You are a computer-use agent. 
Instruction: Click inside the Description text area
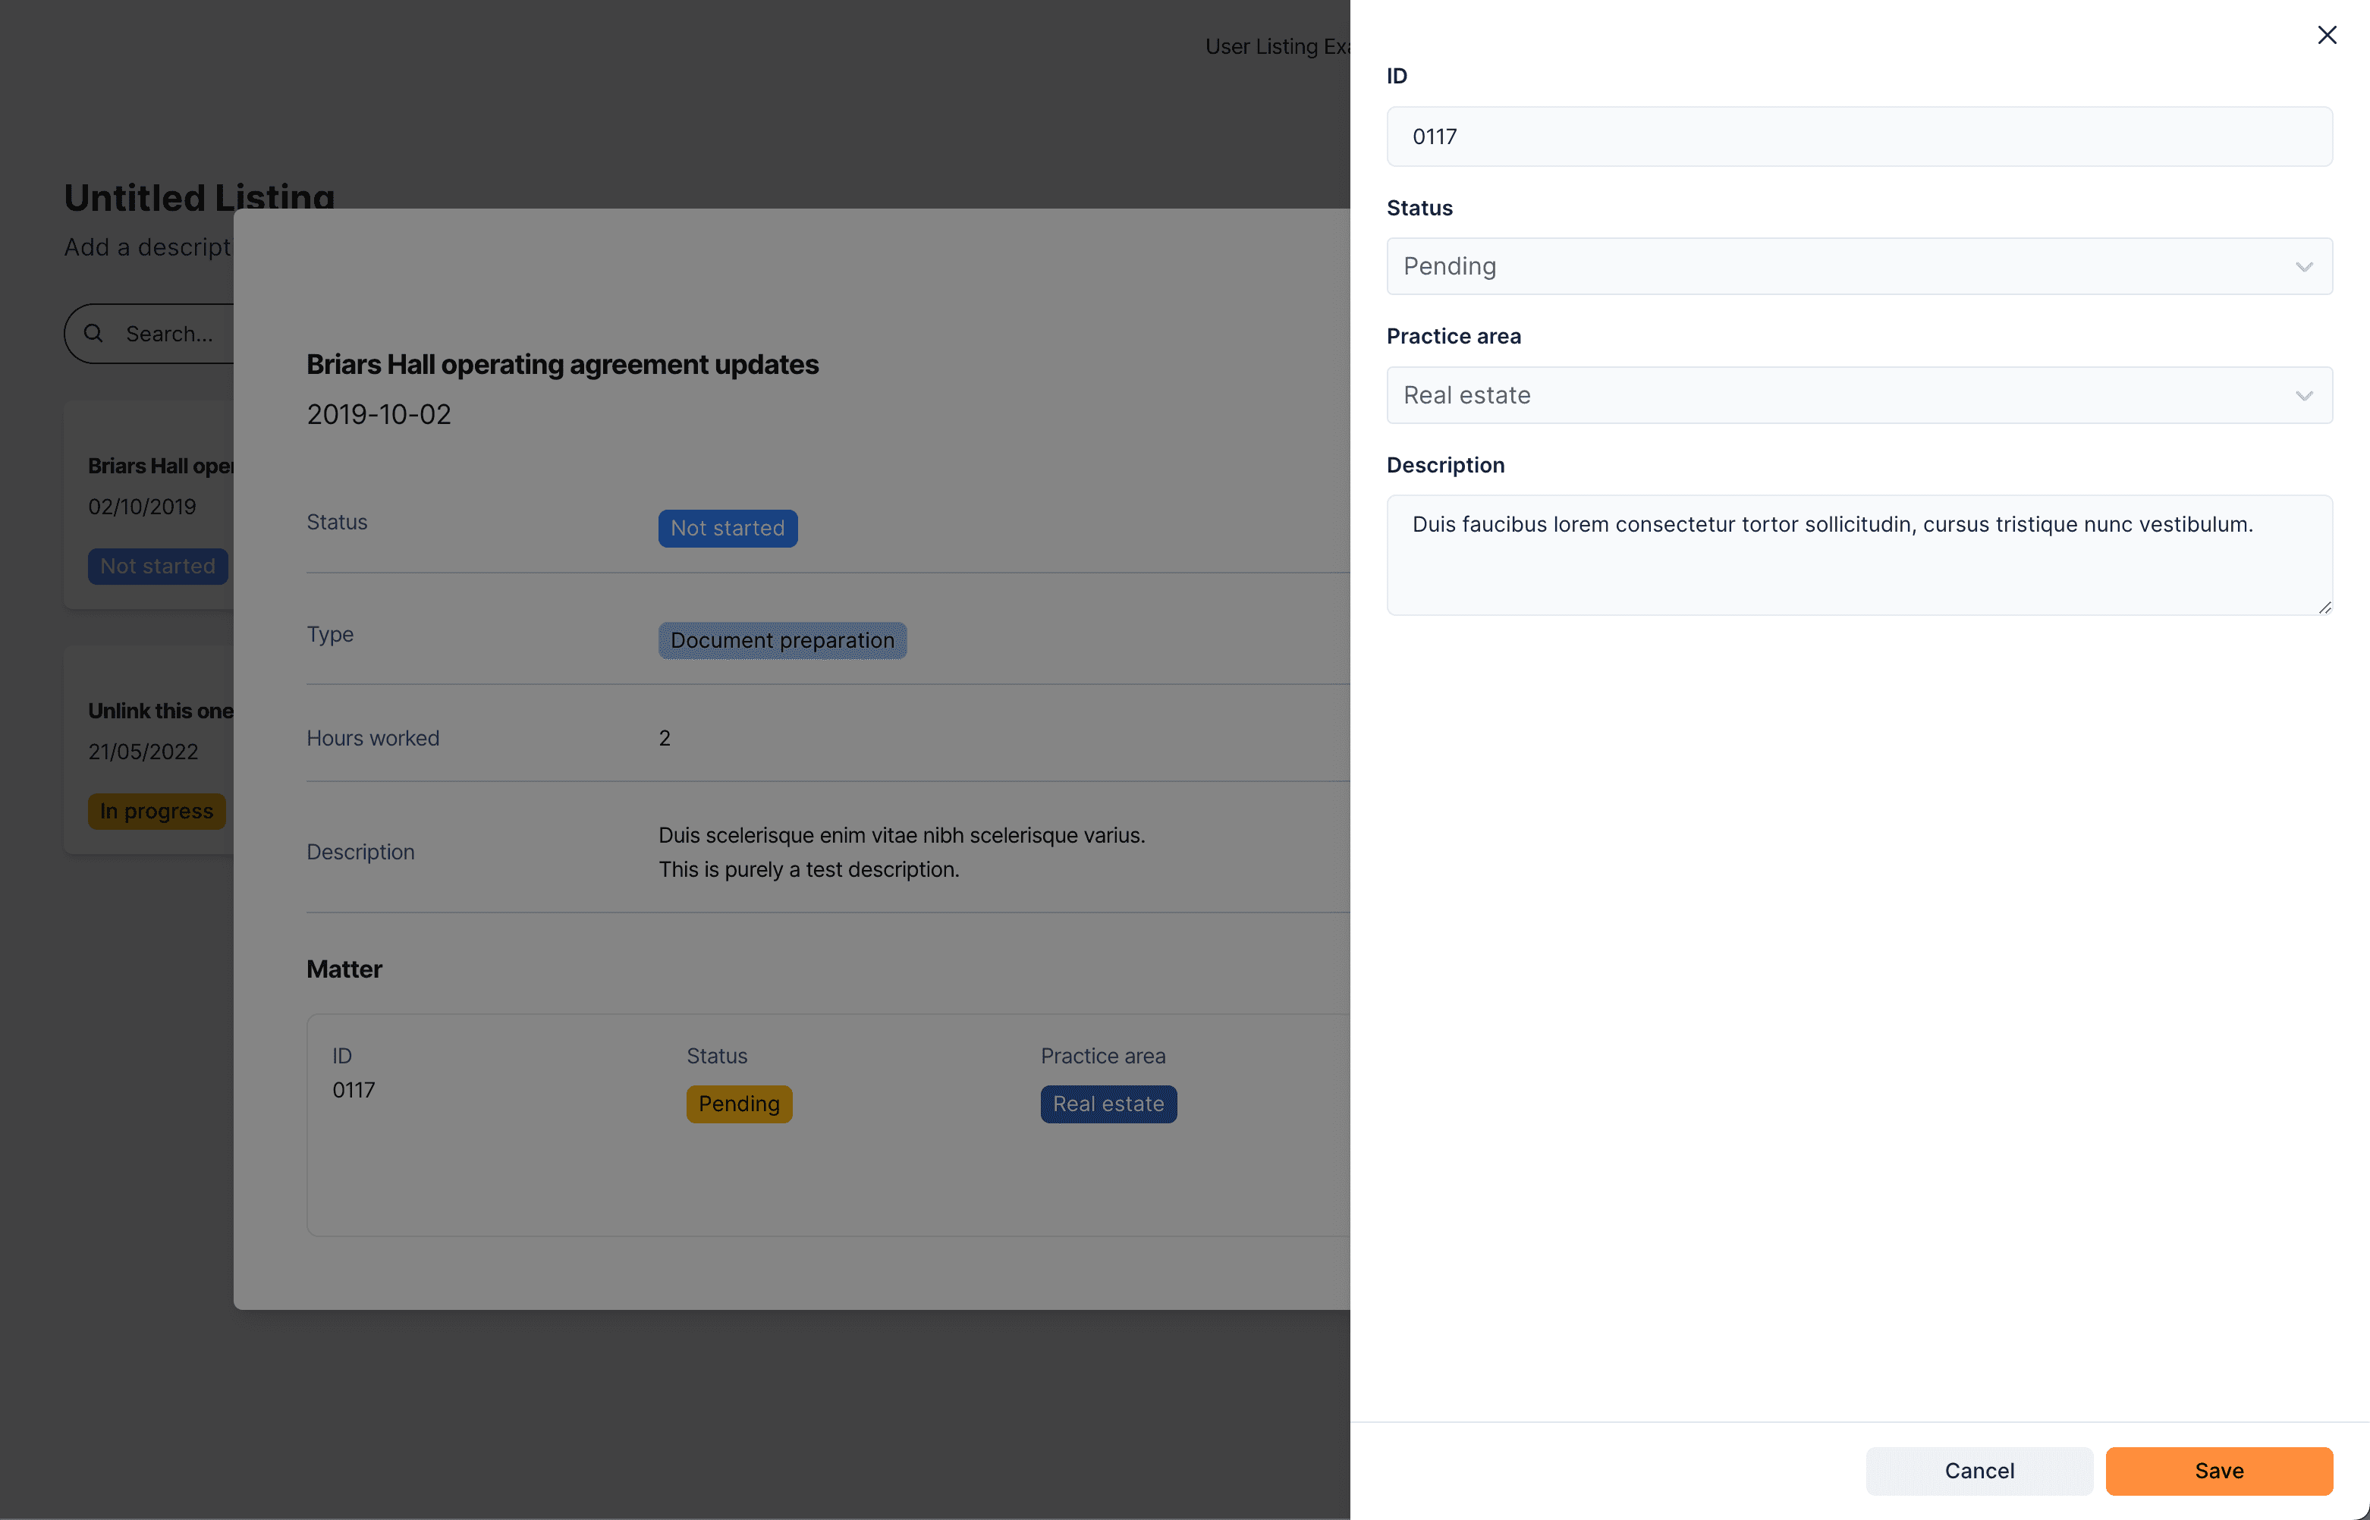point(1859,554)
